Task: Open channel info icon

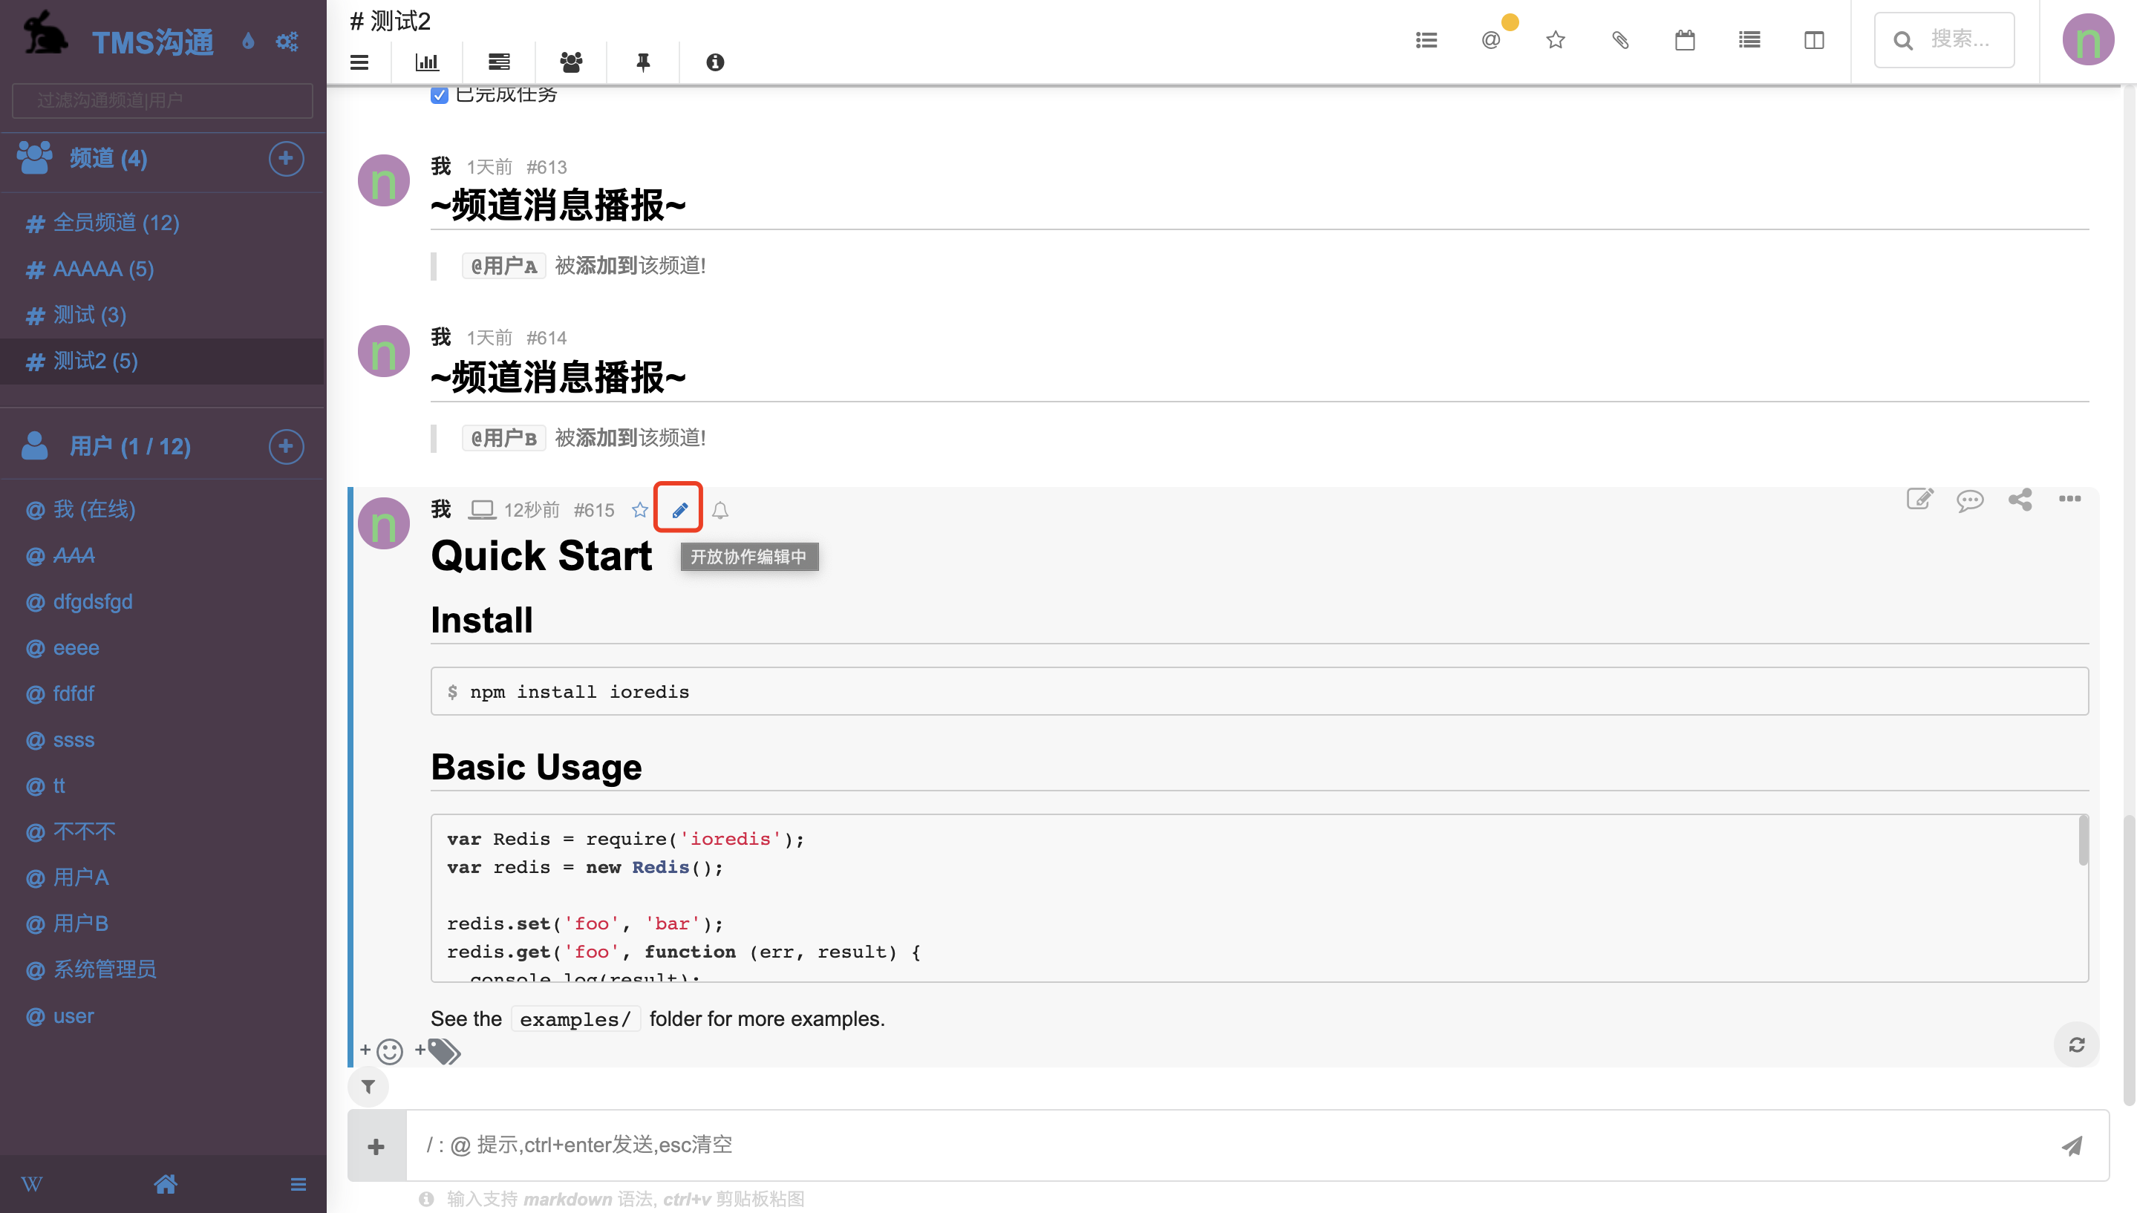Action: click(x=715, y=62)
